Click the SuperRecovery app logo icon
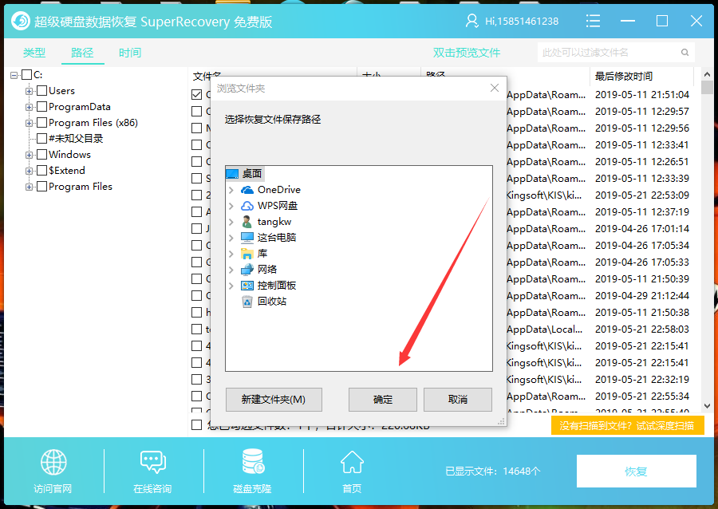Screen dimensions: 718x509 (21, 21)
